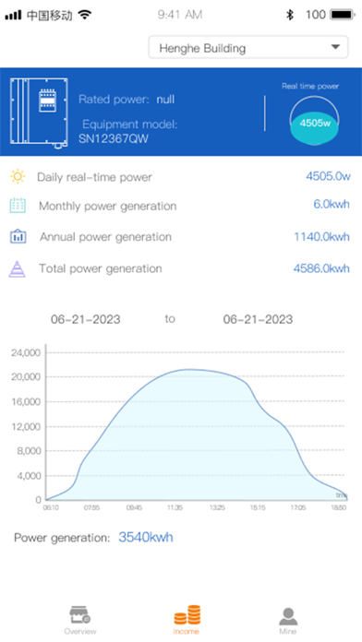Tap the 20,000 y-axis label
This screenshot has height=642, width=362.
tap(26, 377)
